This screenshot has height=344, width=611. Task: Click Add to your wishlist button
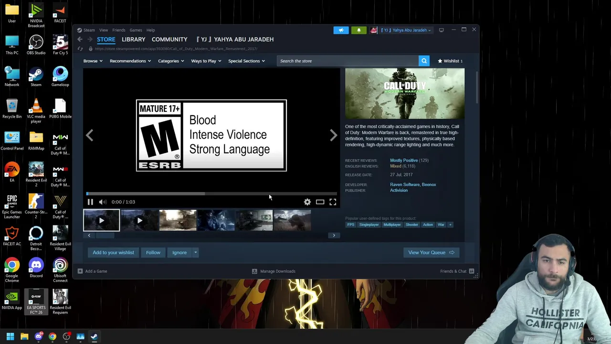pos(113,252)
